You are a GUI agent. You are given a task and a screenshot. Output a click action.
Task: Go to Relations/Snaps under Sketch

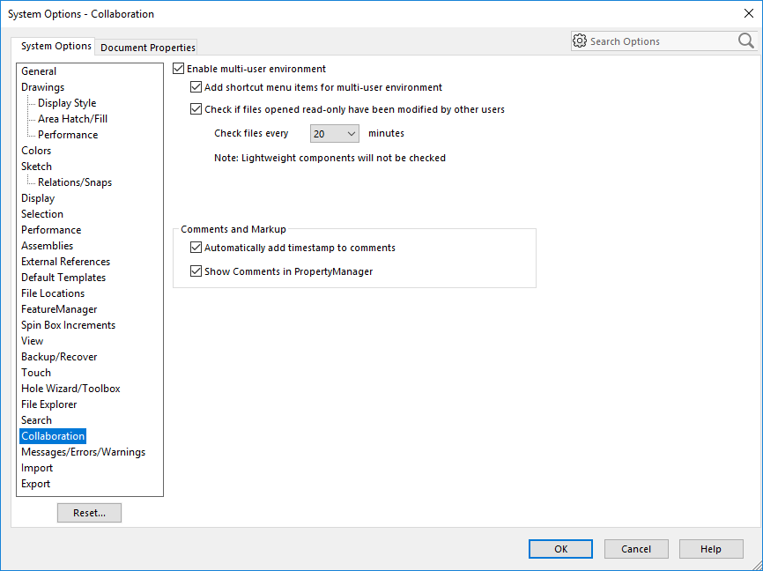[75, 182]
